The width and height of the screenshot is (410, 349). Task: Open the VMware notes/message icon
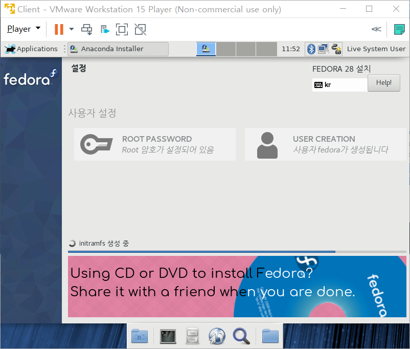(x=399, y=29)
